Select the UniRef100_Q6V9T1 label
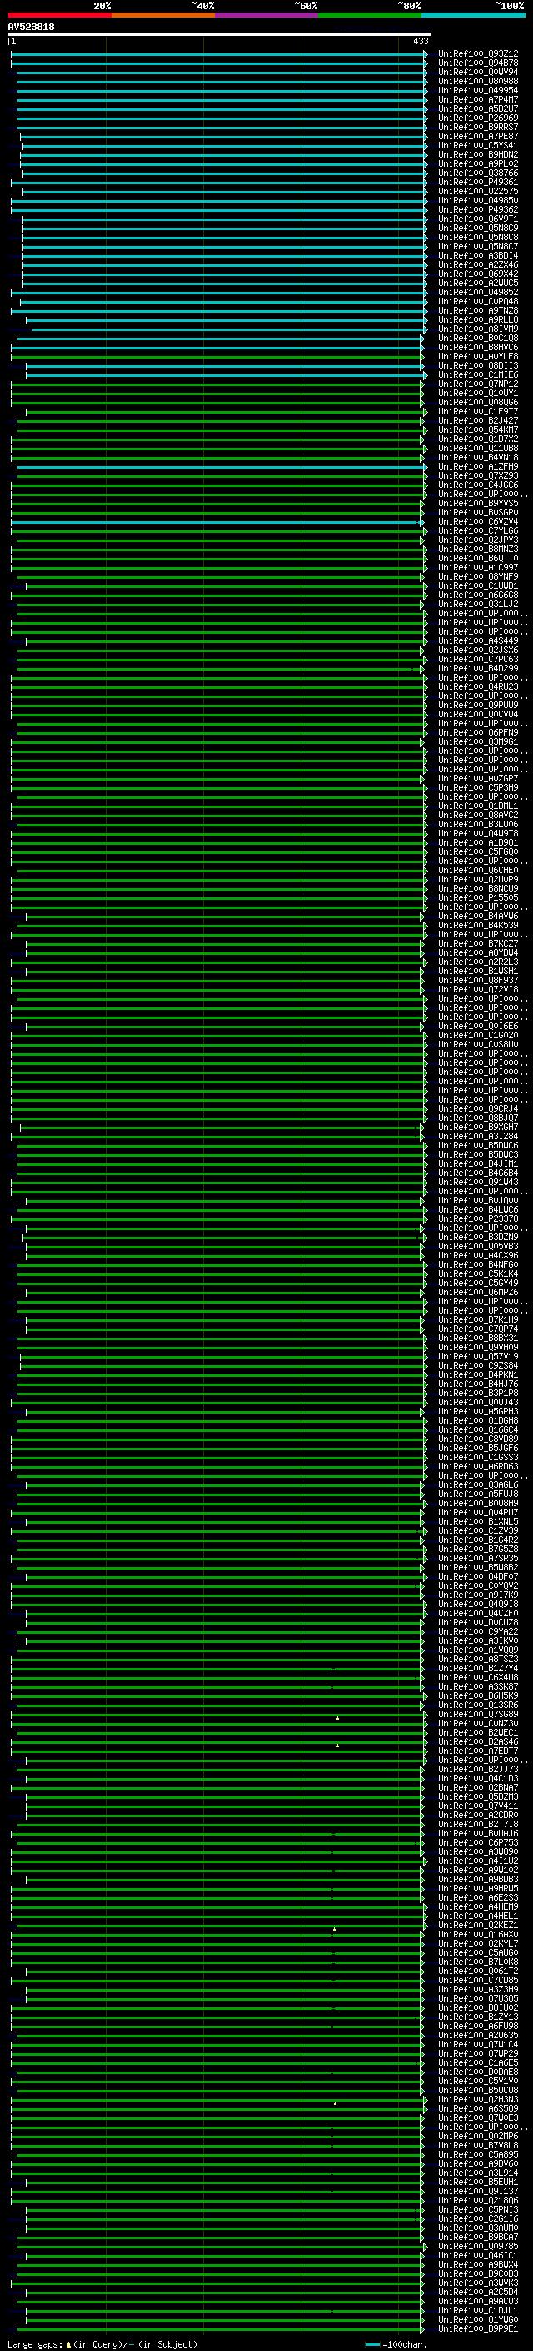The image size is (533, 2351). coord(478,219)
